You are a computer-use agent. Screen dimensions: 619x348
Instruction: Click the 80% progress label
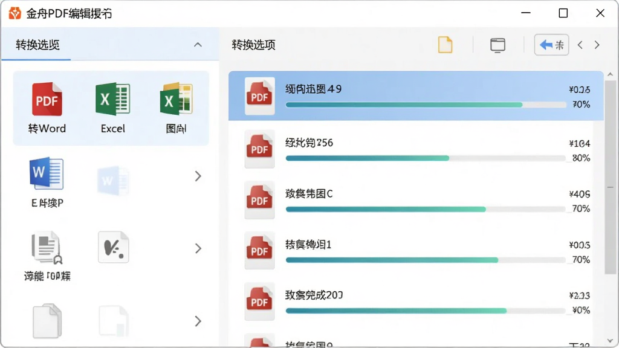click(x=581, y=158)
